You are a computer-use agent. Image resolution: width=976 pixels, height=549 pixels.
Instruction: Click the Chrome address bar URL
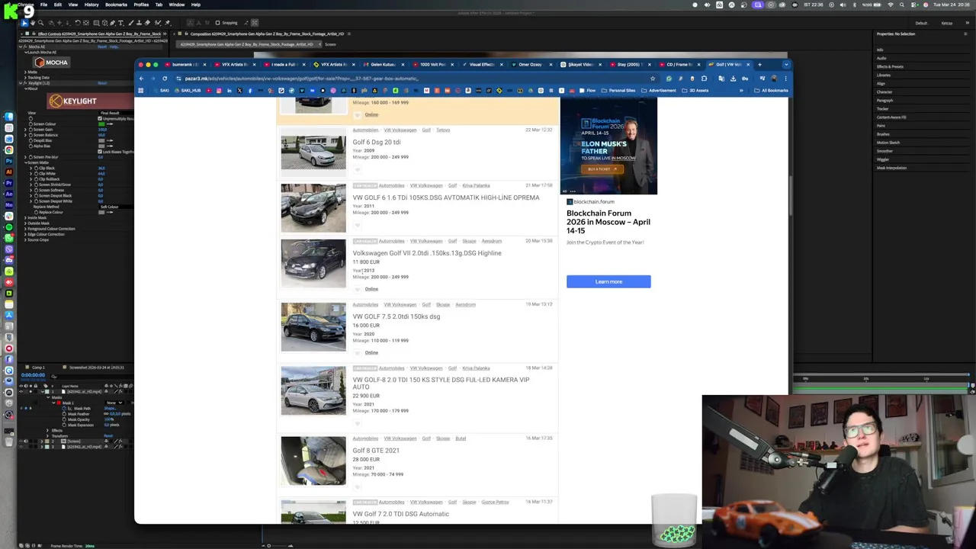(x=301, y=79)
